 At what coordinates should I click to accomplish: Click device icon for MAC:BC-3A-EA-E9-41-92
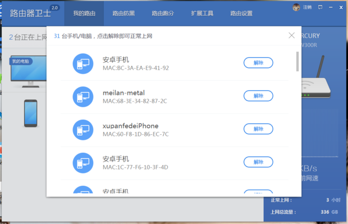click(x=83, y=63)
